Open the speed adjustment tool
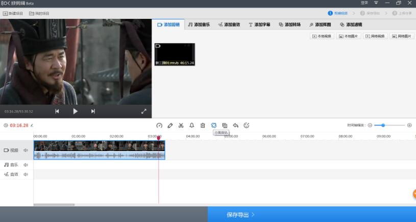The width and height of the screenshot is (416, 222). coord(159,126)
